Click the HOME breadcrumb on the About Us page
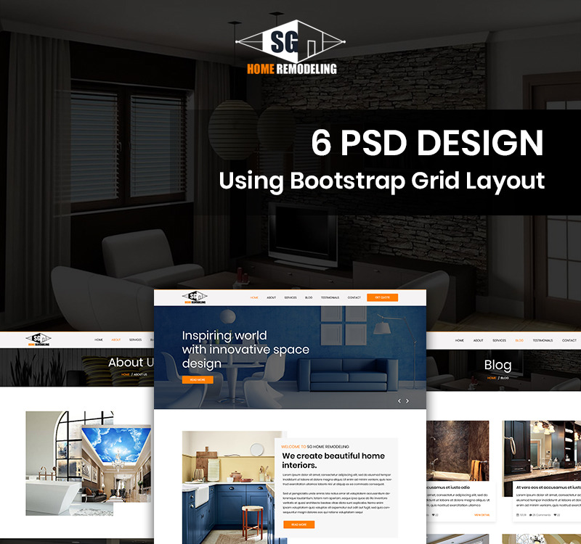This screenshot has height=544, width=581. coord(126,374)
